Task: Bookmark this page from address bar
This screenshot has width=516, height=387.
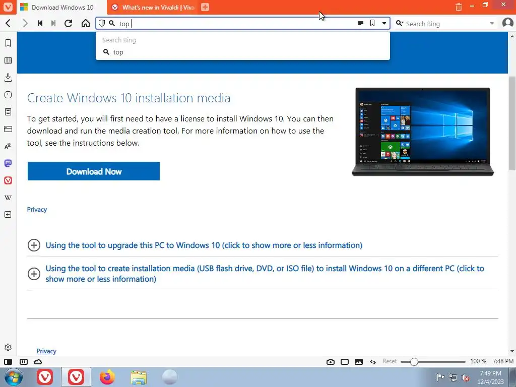Action: [x=372, y=23]
